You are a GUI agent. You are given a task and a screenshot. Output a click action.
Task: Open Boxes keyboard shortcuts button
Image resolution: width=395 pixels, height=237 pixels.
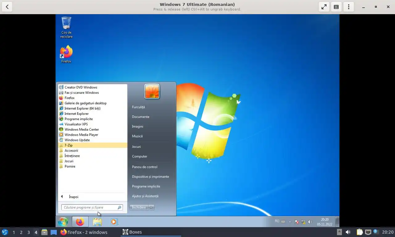click(336, 7)
